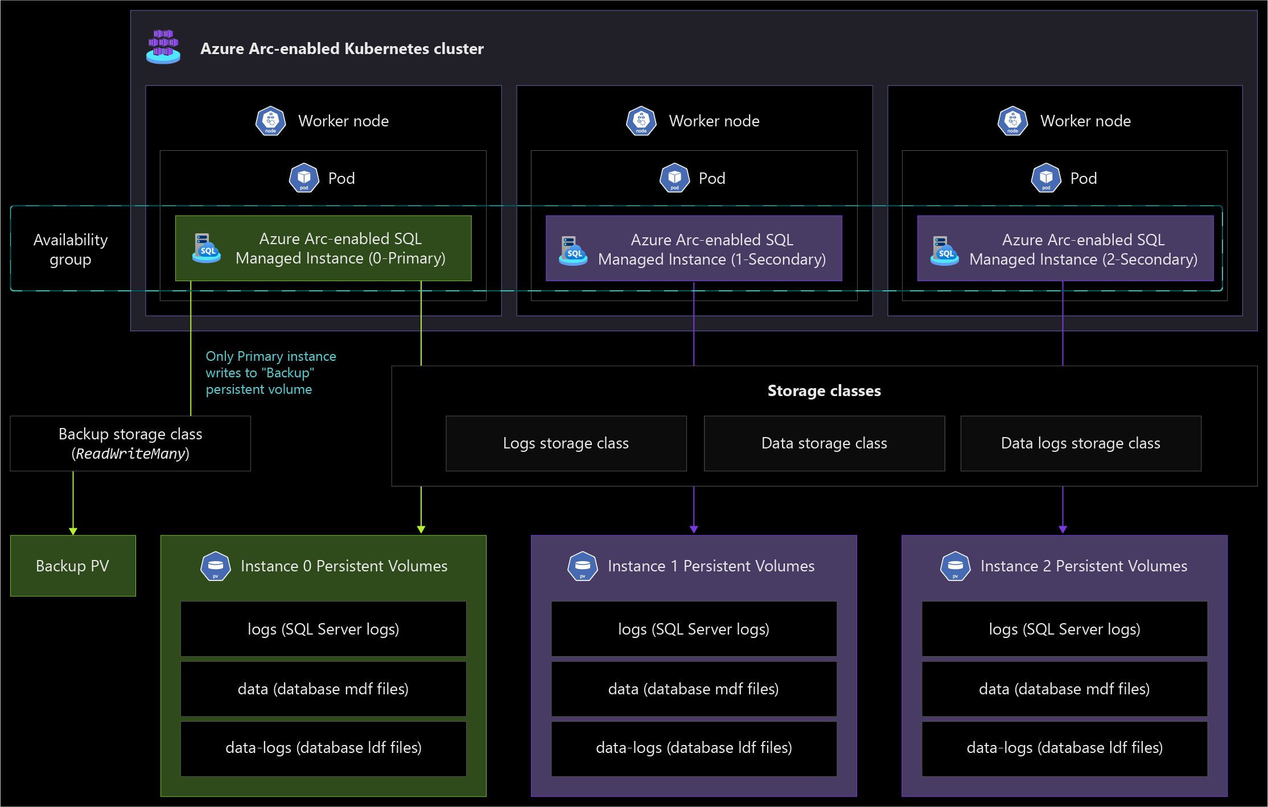The image size is (1268, 807).
Task: Click the Azure Arc Kubernetes cluster icon
Action: pos(163,47)
